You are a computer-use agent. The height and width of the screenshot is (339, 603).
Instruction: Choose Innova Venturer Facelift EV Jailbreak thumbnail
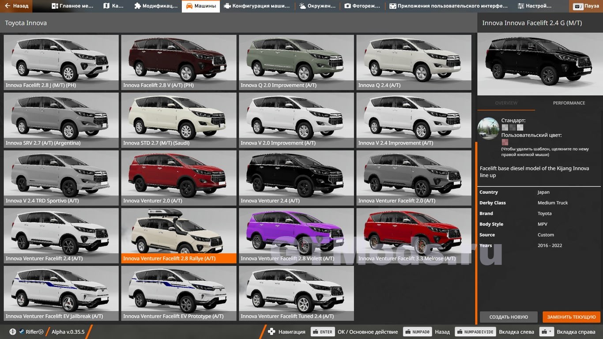pyautogui.click(x=61, y=293)
